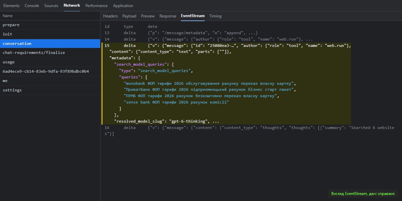Screen dimensions: 402x201
Task: Click the "resolved_model_slug" line
Action: pos(167,121)
